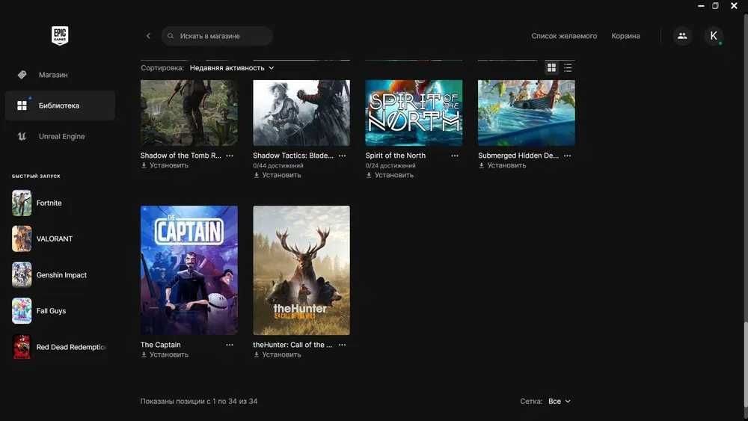This screenshot has width=748, height=421.
Task: Click 0/44 достижений under Shadow Tactics
Action: click(278, 166)
